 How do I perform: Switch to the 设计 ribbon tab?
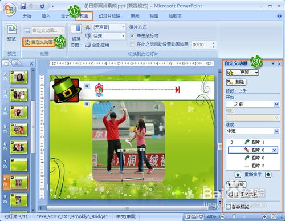click(65, 16)
